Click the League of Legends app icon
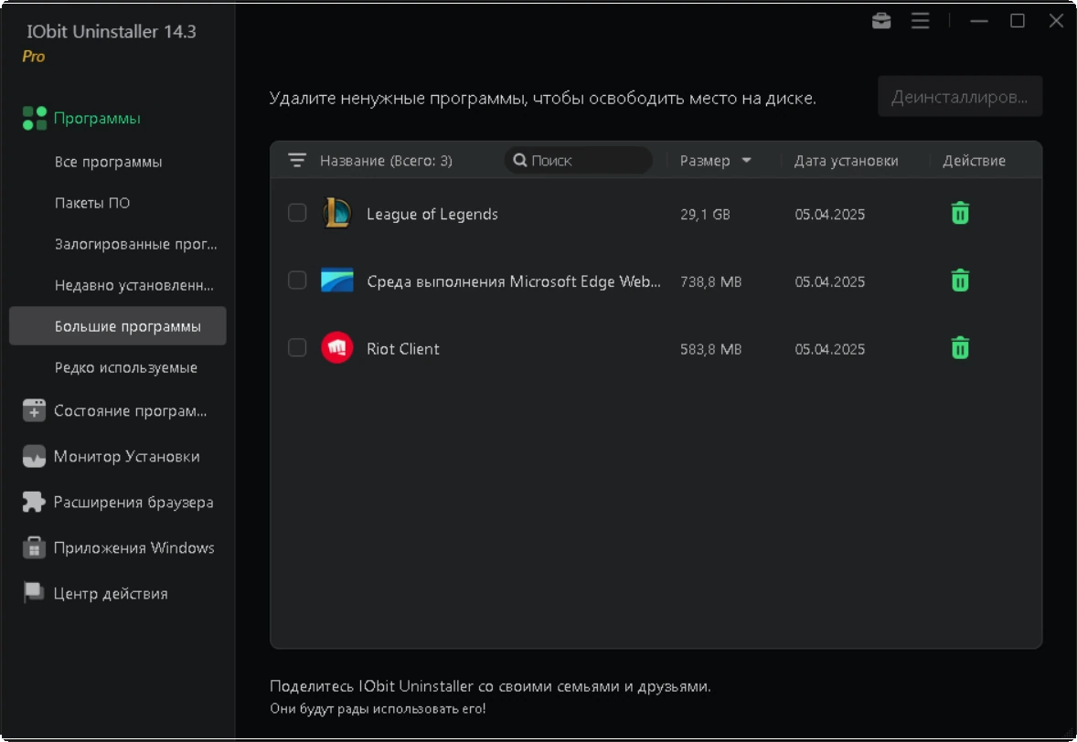This screenshot has height=742, width=1077. [x=337, y=214]
